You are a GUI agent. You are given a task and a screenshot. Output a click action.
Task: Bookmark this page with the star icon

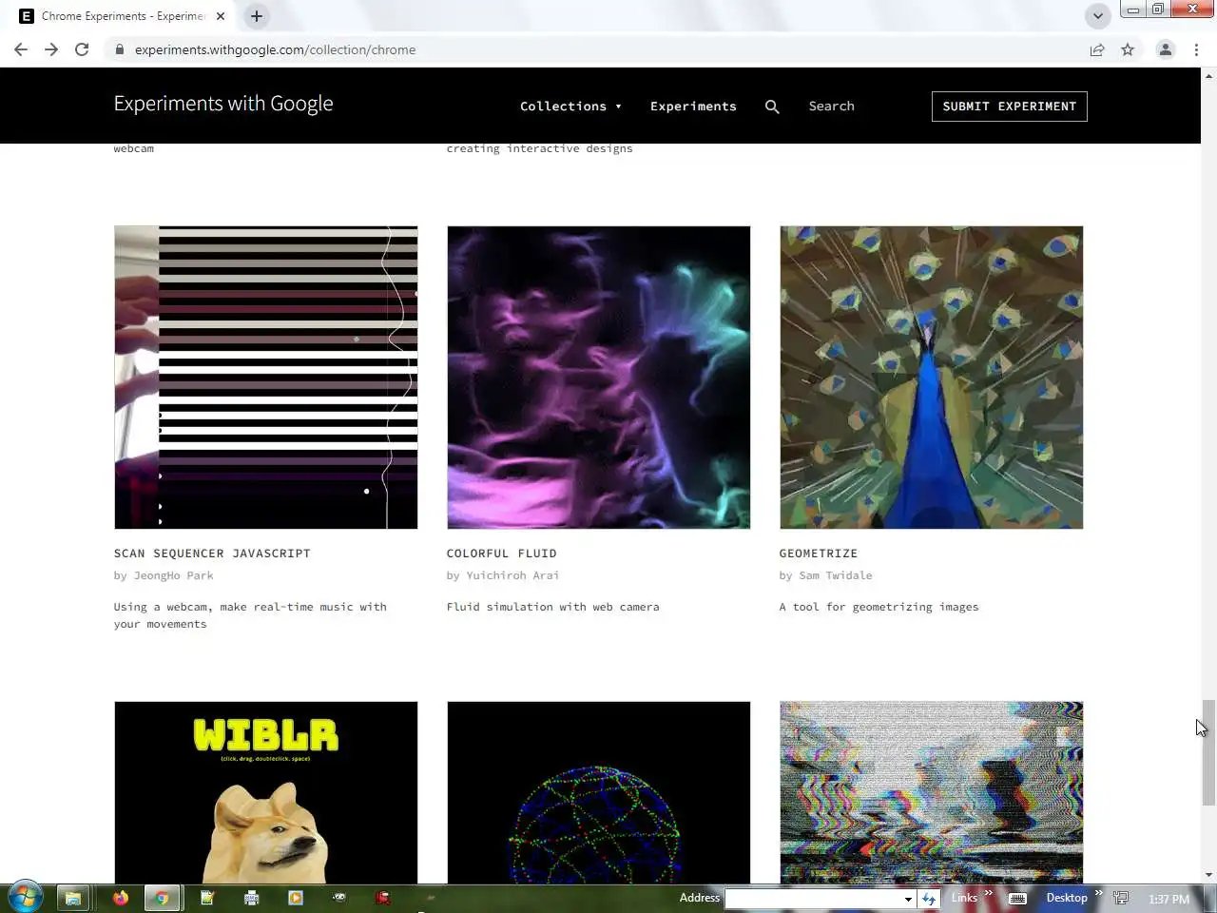coord(1128,49)
